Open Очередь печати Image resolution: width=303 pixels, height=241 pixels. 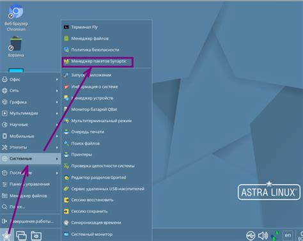pyautogui.click(x=107, y=132)
